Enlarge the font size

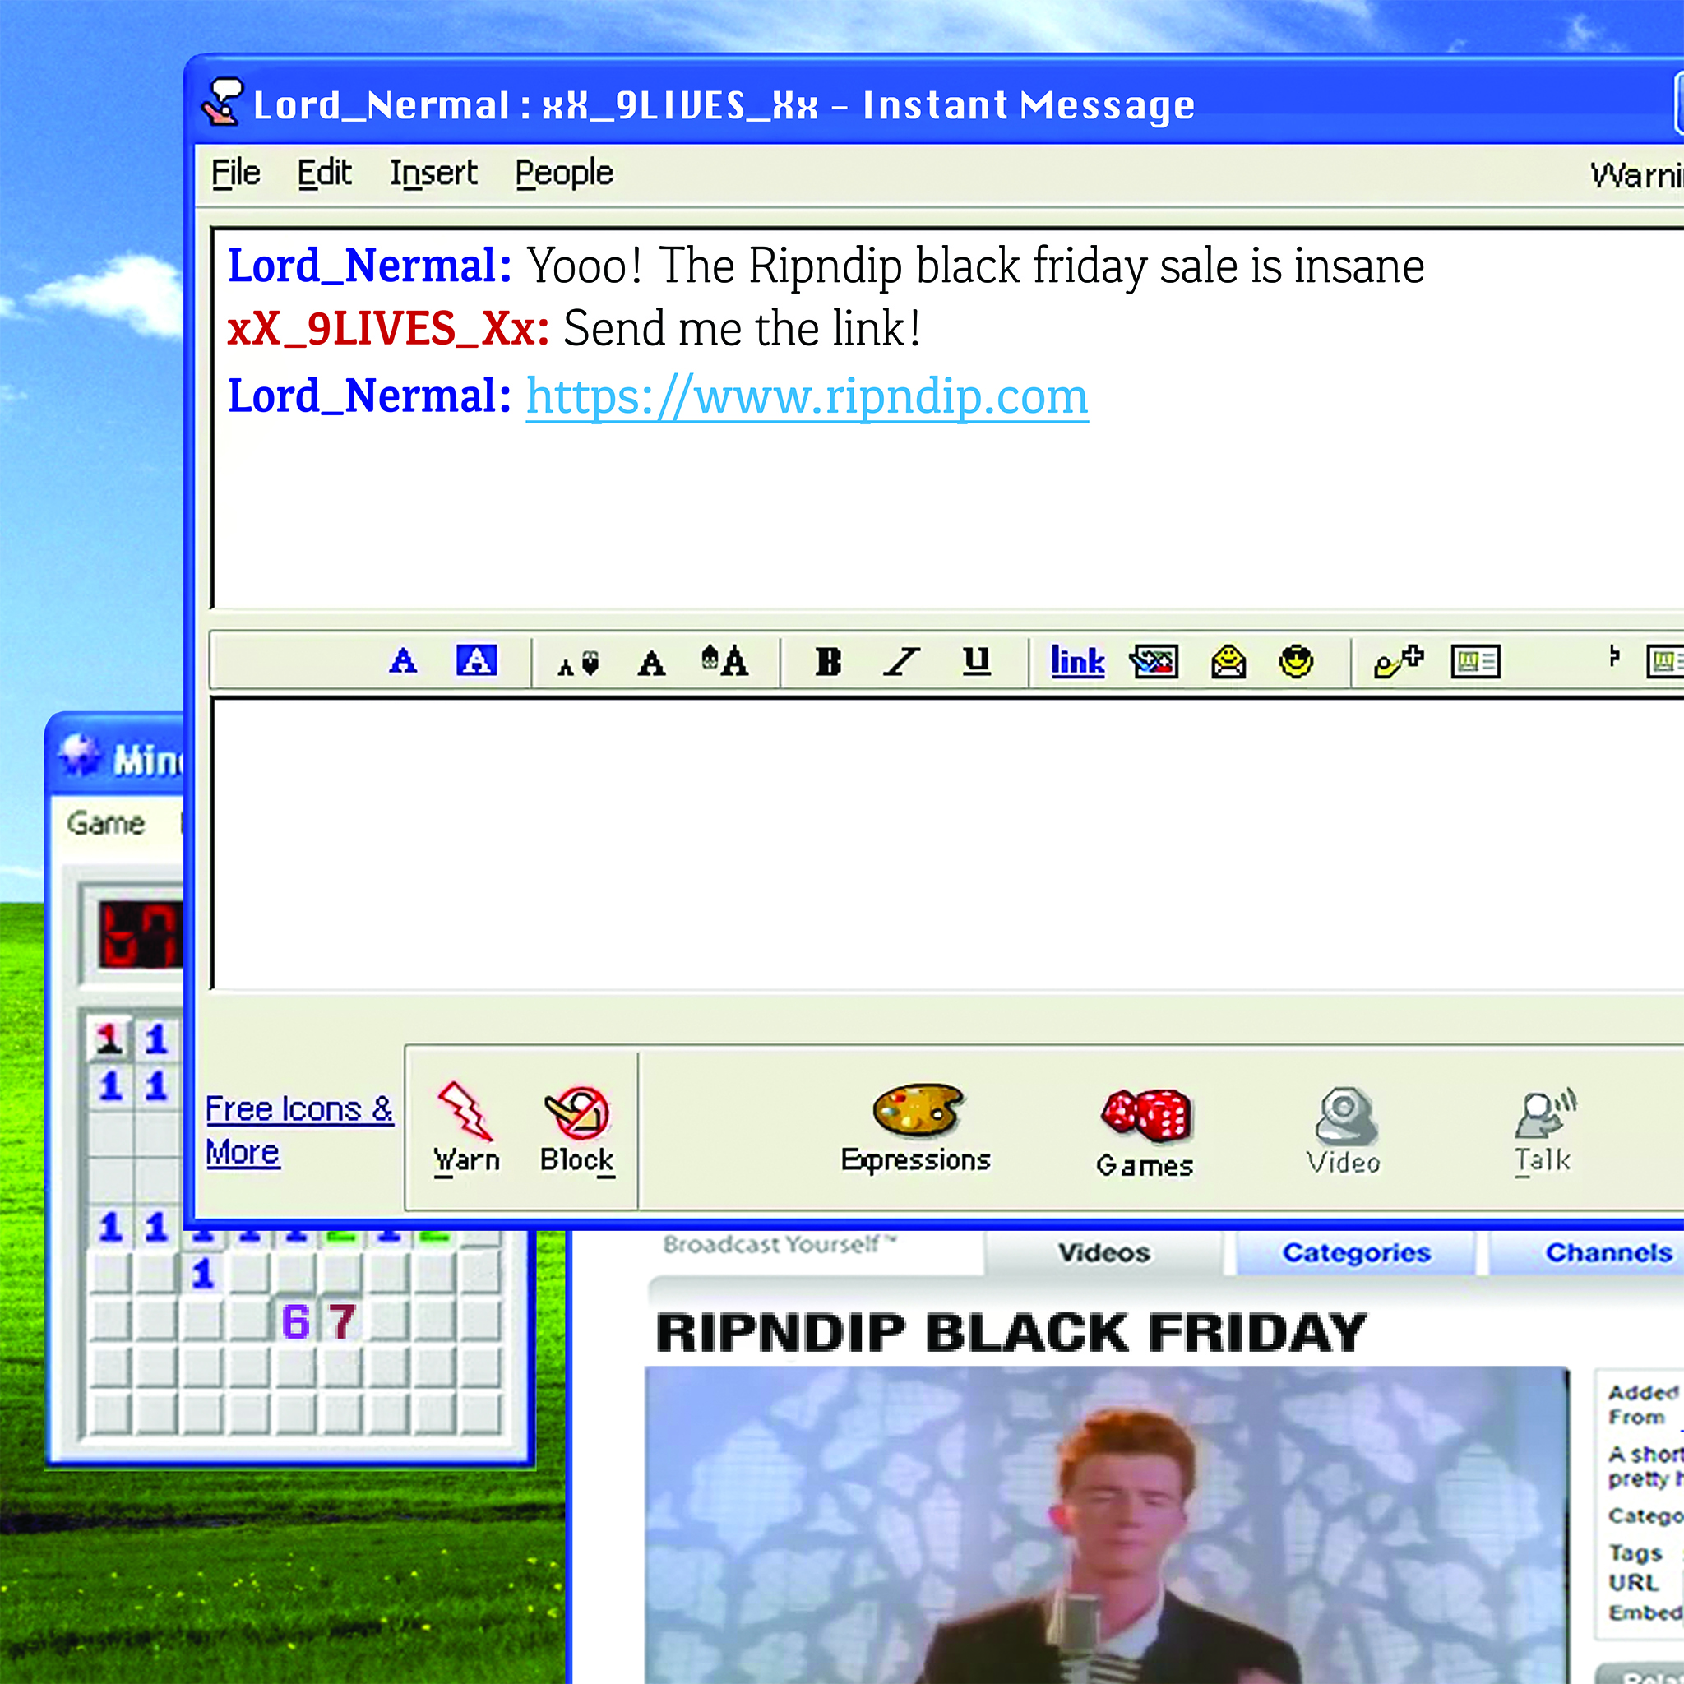[x=724, y=661]
